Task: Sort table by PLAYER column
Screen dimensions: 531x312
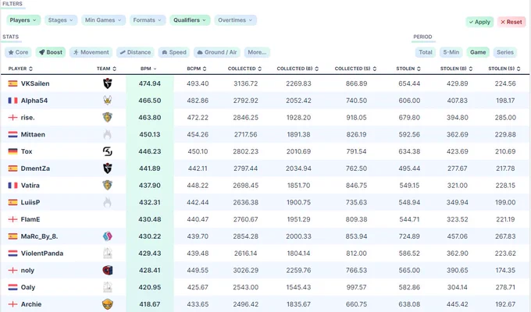Action: tap(20, 69)
